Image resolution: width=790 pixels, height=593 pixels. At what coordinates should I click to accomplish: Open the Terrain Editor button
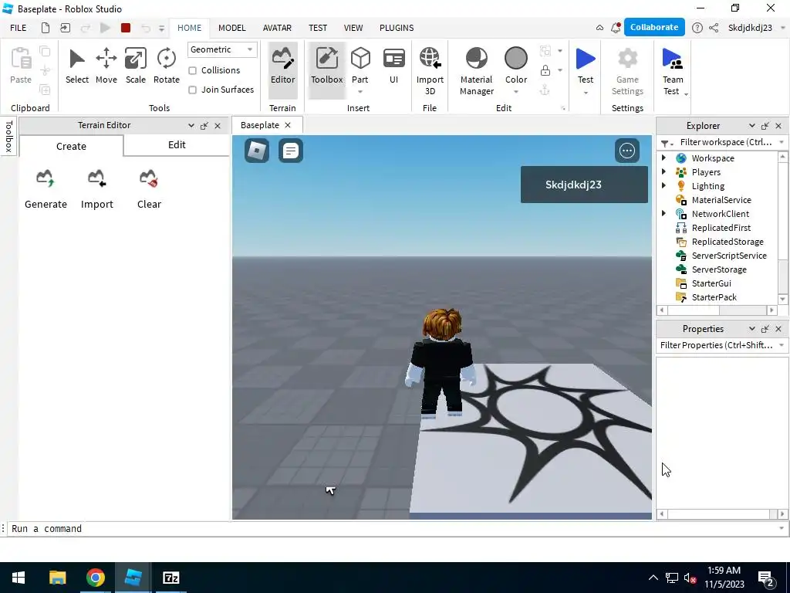(282, 69)
